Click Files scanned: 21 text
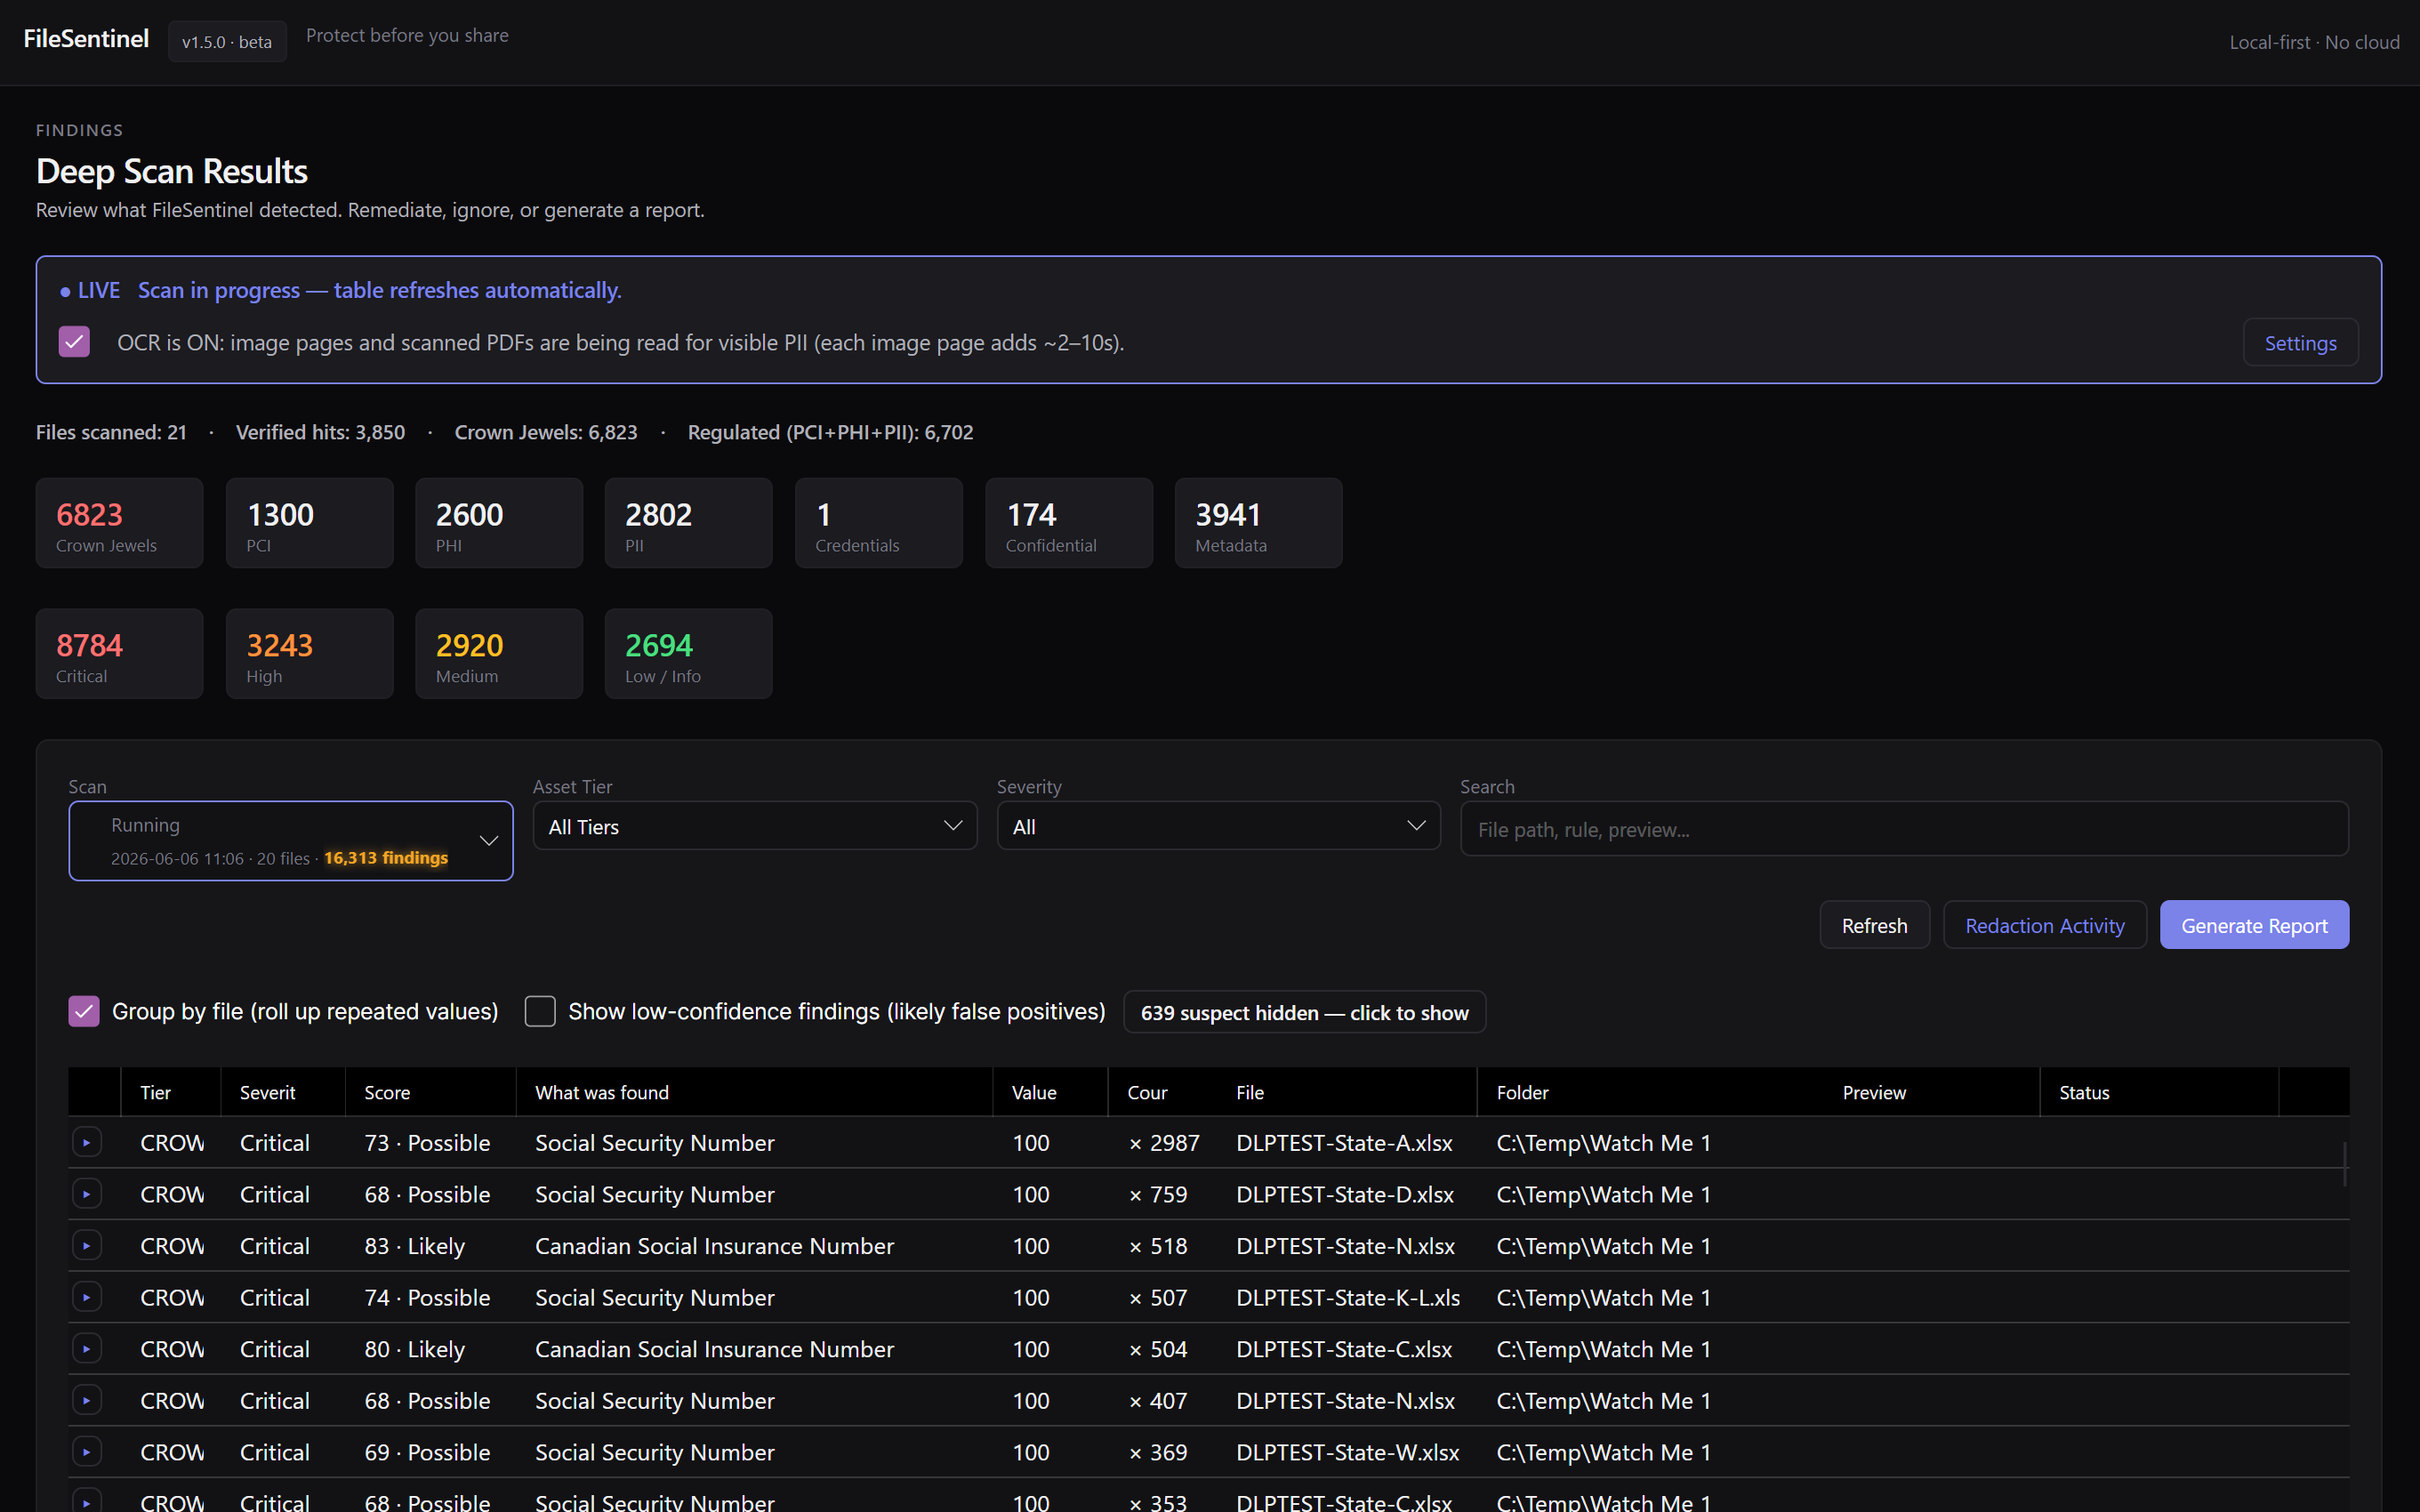 click(111, 432)
